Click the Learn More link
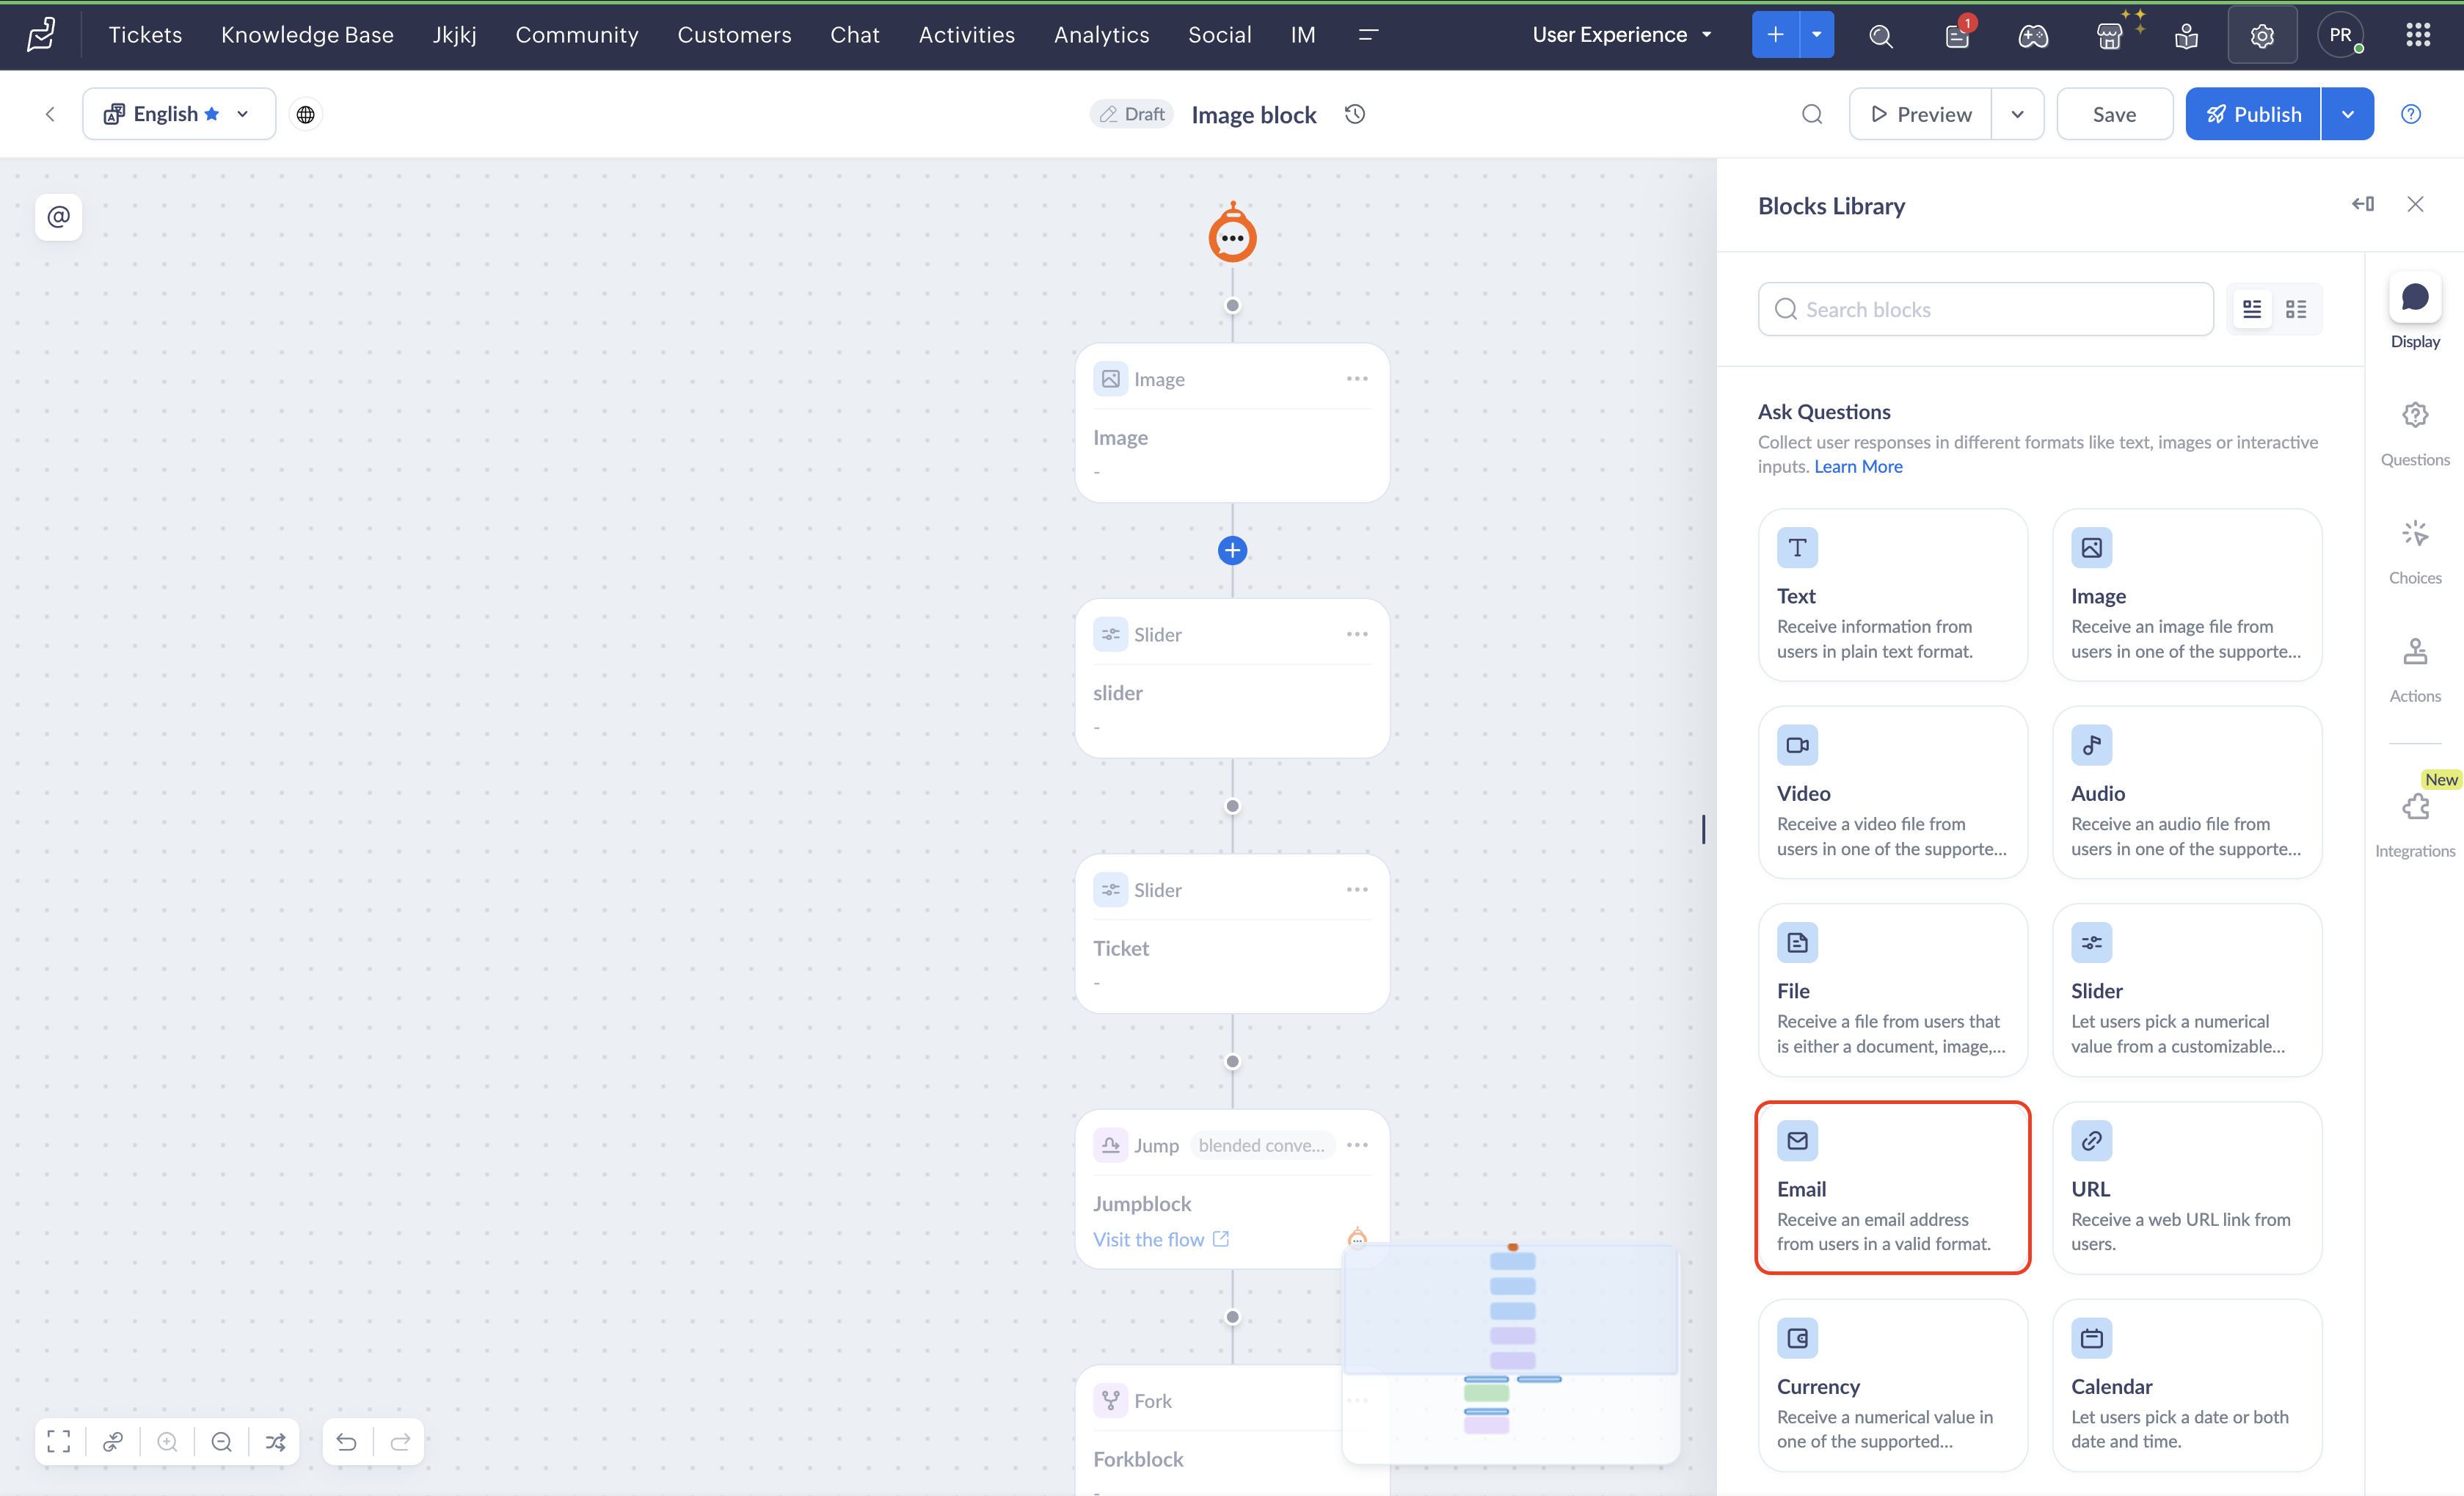This screenshot has height=1496, width=2464. point(1858,466)
